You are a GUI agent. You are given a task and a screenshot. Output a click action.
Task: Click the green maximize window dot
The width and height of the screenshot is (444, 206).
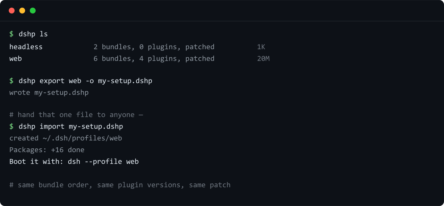tap(33, 10)
